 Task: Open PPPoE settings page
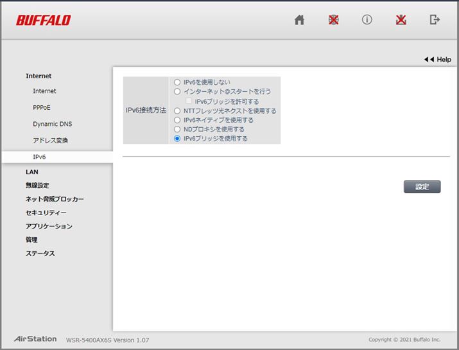pyautogui.click(x=42, y=107)
